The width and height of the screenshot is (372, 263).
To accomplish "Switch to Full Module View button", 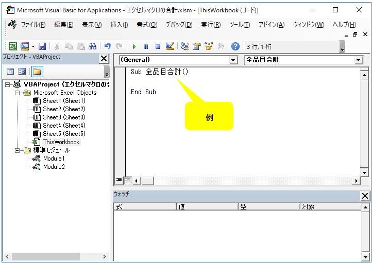I will 128,181.
